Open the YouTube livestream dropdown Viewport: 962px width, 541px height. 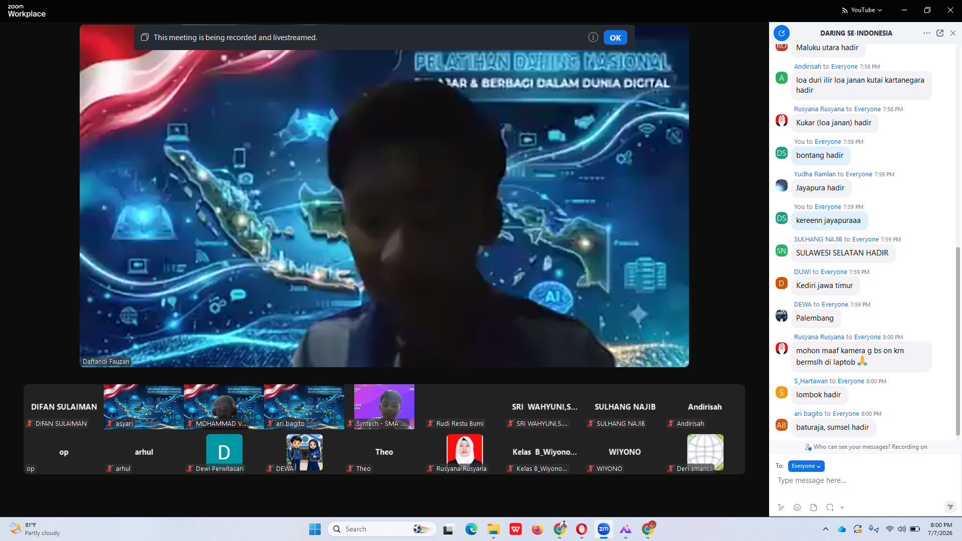[x=862, y=10]
